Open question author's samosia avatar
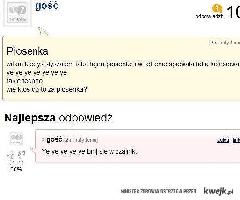The image size is (240, 200). [x=18, y=13]
